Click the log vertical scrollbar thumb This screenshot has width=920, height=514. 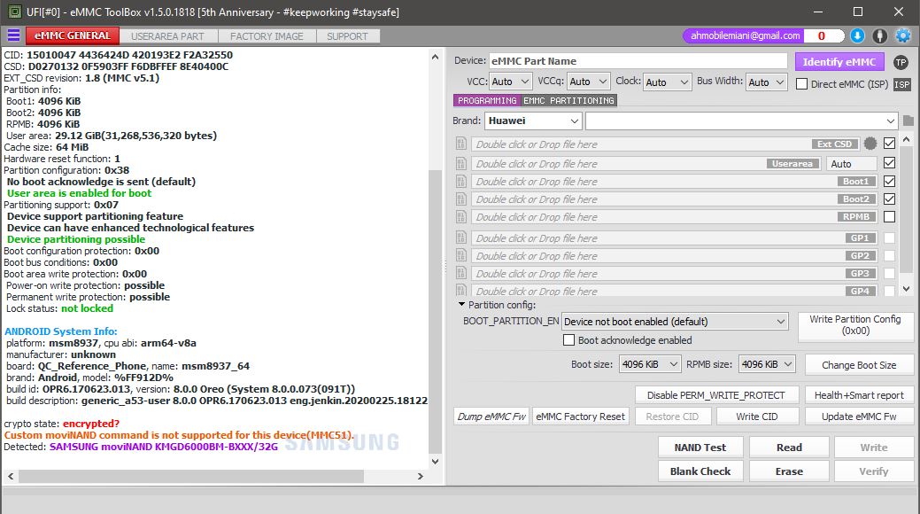435,311
